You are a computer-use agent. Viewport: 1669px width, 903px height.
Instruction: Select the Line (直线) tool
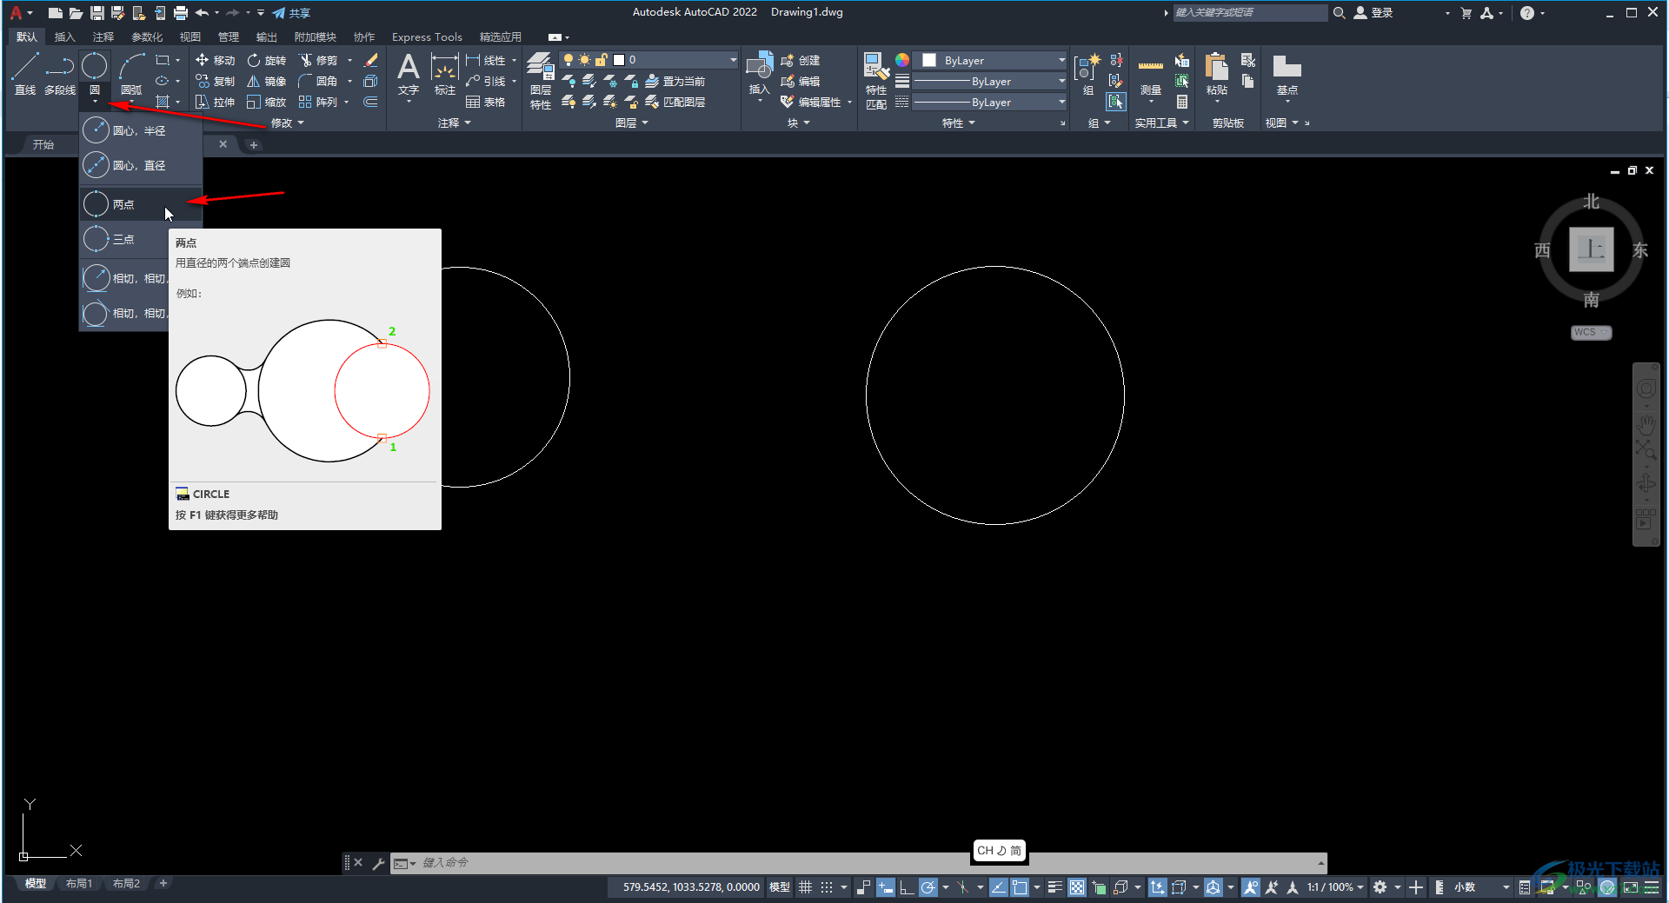point(25,74)
